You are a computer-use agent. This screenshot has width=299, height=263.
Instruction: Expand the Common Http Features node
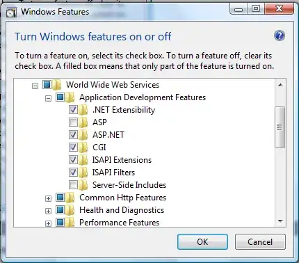[x=48, y=199]
